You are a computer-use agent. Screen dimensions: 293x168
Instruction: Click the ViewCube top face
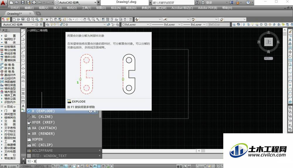coord(268,42)
